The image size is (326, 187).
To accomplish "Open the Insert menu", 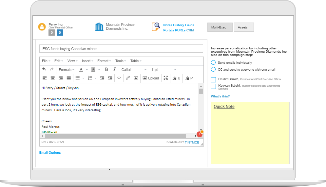I will tap(87, 61).
